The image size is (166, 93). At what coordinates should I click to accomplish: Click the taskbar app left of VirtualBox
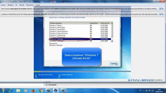click(x=49, y=91)
